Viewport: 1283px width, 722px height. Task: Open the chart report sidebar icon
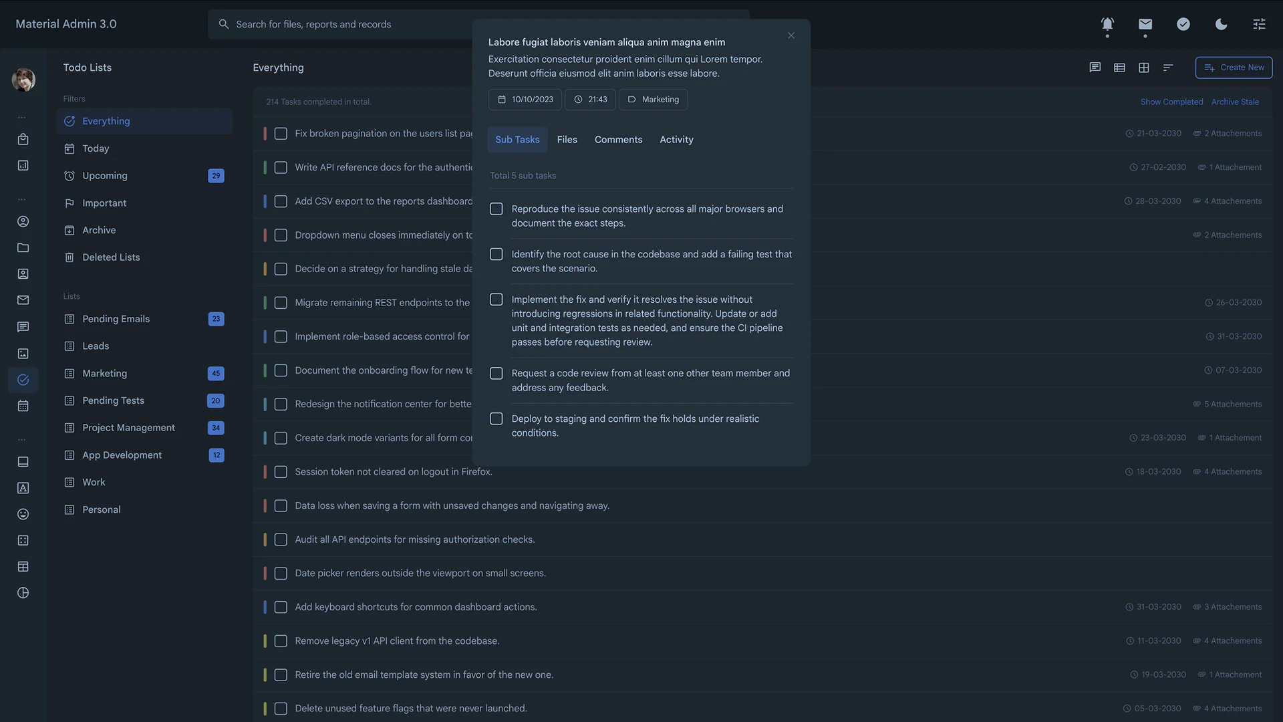coord(23,165)
